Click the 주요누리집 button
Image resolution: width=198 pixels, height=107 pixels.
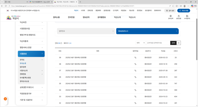coord(183,10)
